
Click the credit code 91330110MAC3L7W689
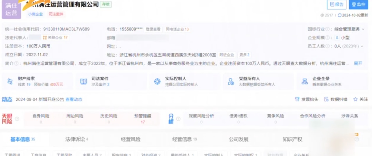(66, 29)
